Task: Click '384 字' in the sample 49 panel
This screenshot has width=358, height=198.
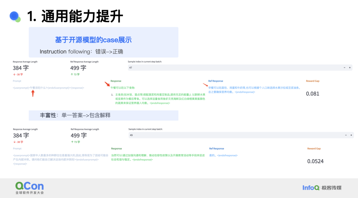Action: [x=21, y=135]
